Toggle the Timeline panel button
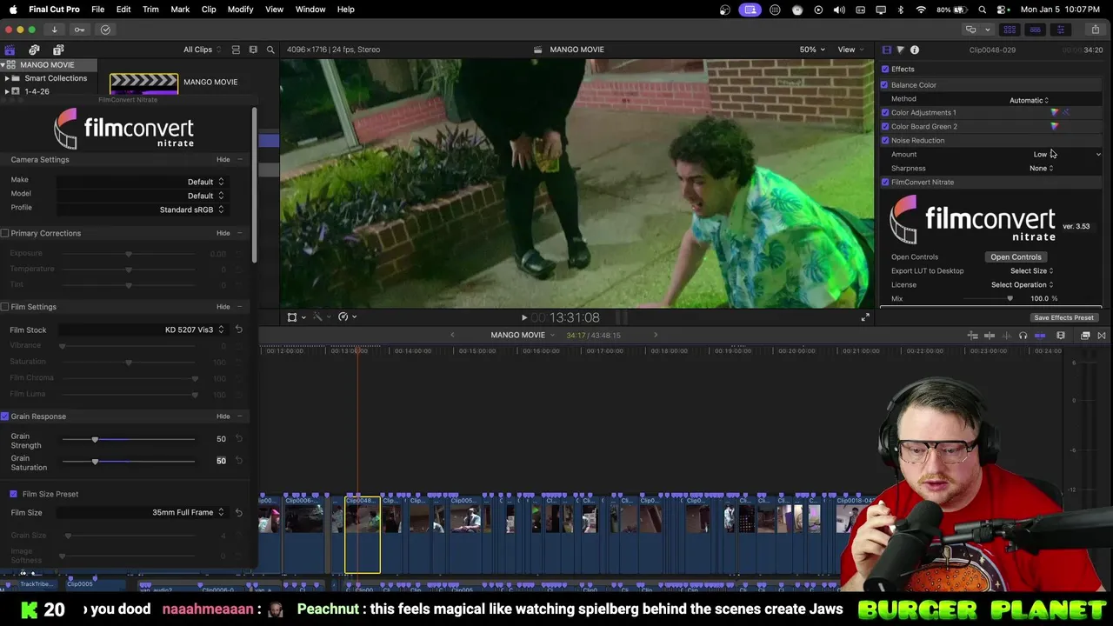The width and height of the screenshot is (1113, 626). tap(1035, 30)
